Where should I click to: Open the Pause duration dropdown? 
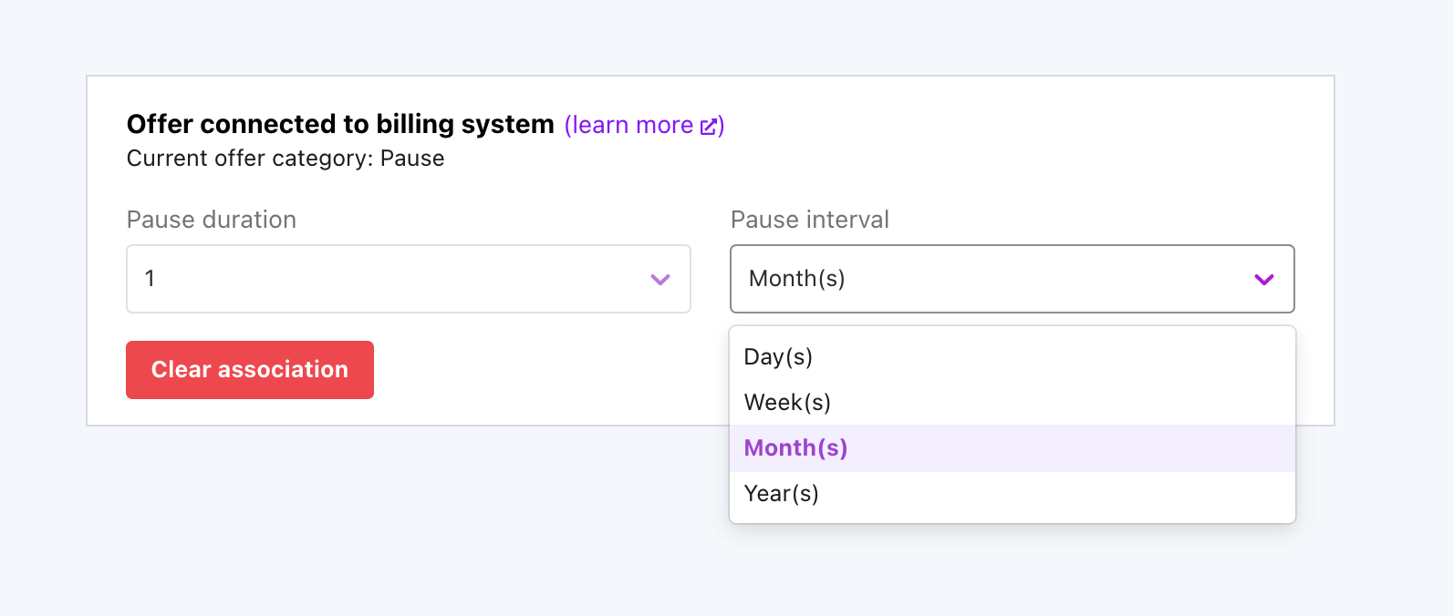[408, 279]
